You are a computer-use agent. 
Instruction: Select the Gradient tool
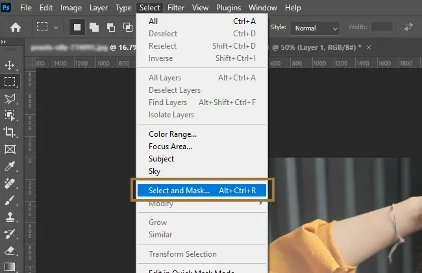tap(10, 267)
